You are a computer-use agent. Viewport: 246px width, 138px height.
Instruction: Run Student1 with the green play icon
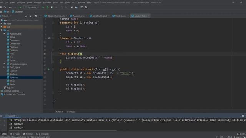[x=43, y=7]
